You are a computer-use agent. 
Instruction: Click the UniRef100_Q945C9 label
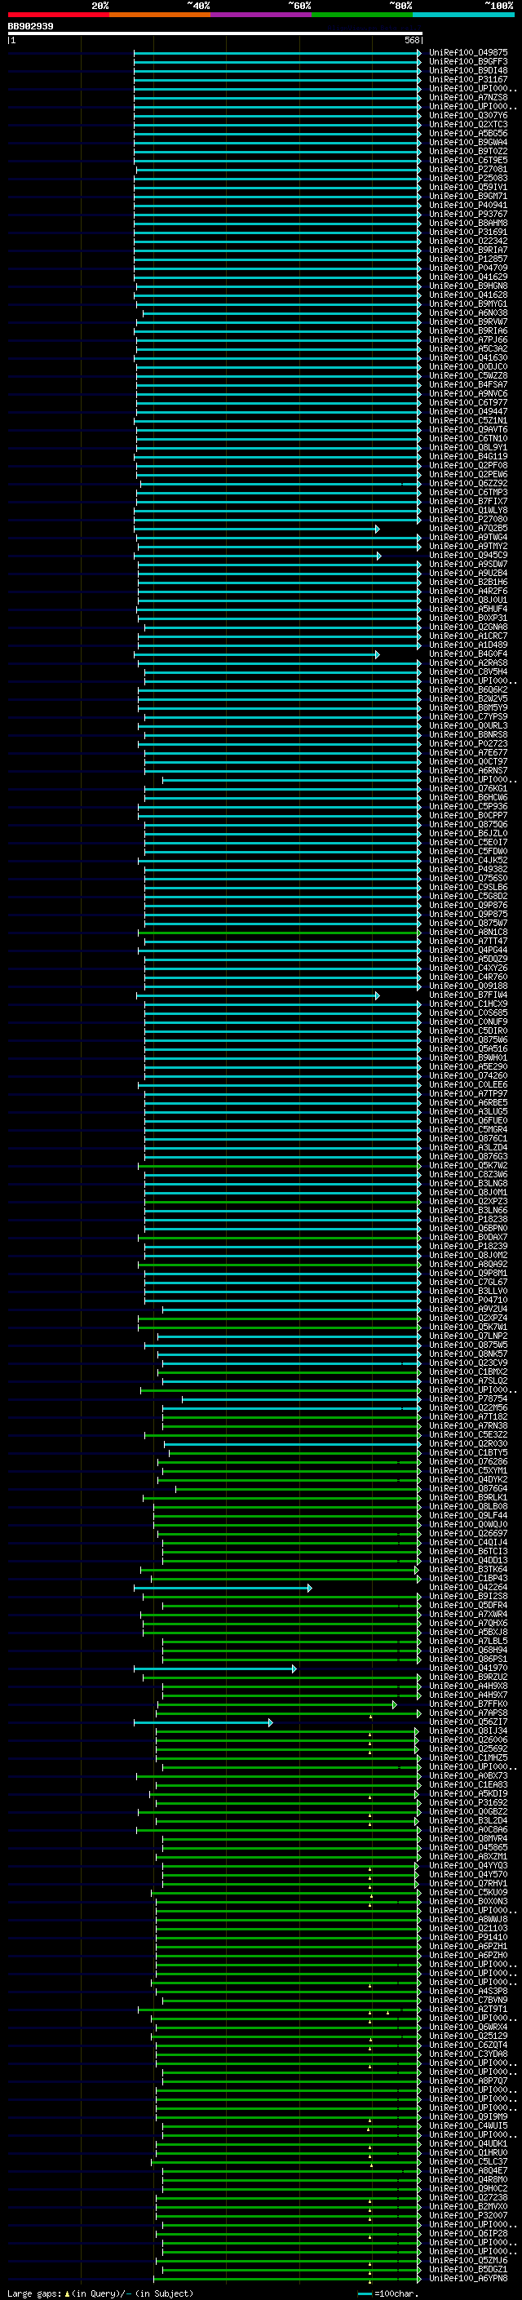467,556
